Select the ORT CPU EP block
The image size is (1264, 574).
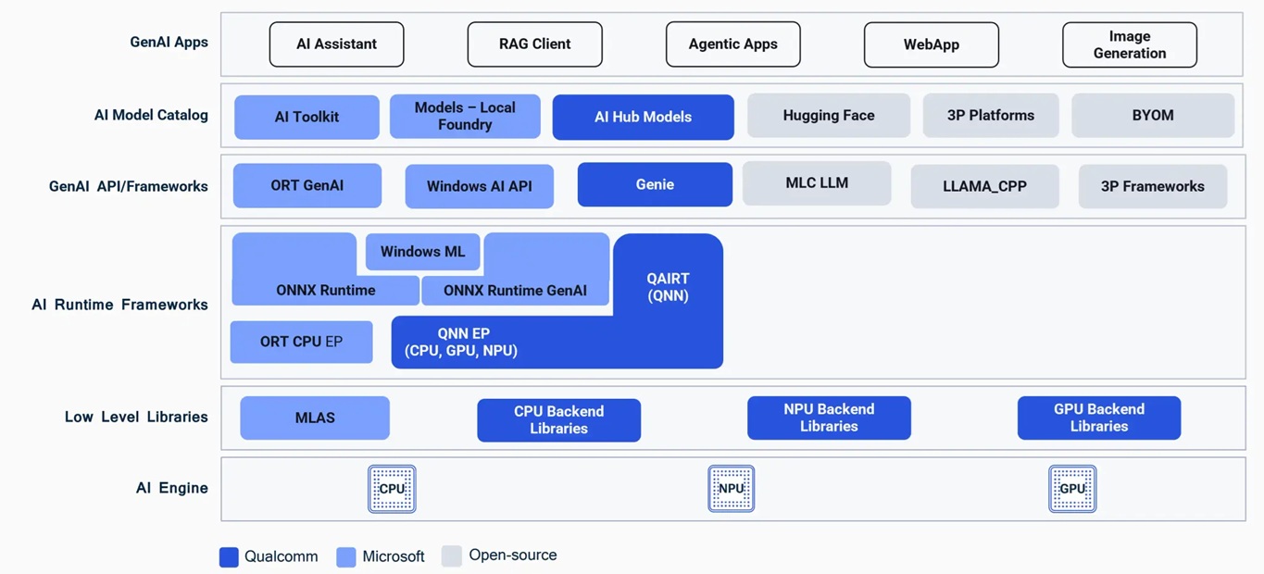[301, 342]
